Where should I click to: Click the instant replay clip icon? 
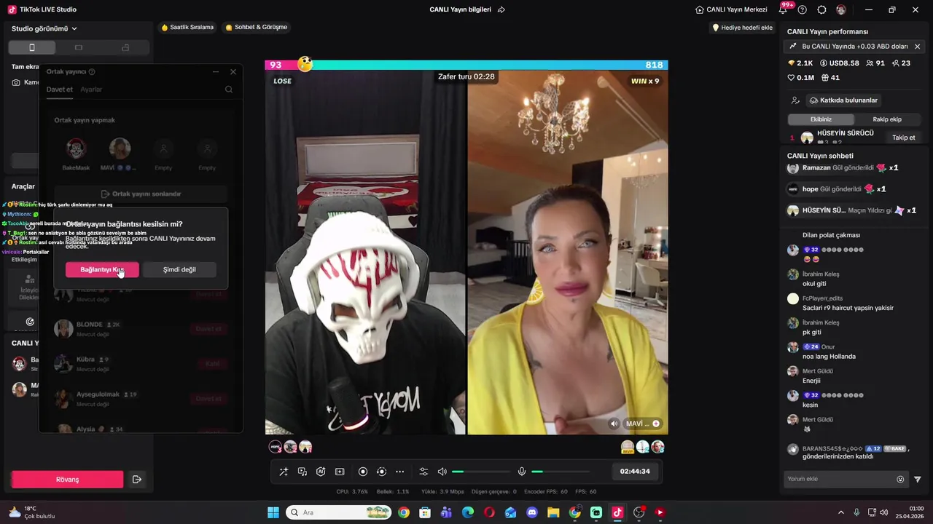pyautogui.click(x=381, y=472)
